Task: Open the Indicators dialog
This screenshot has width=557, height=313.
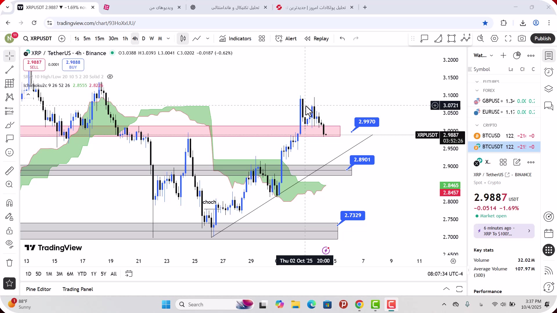Action: [235, 39]
